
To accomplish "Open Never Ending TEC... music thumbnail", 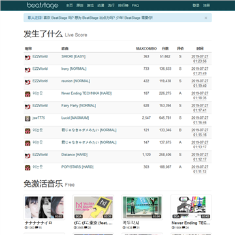I will tap(191, 208).
